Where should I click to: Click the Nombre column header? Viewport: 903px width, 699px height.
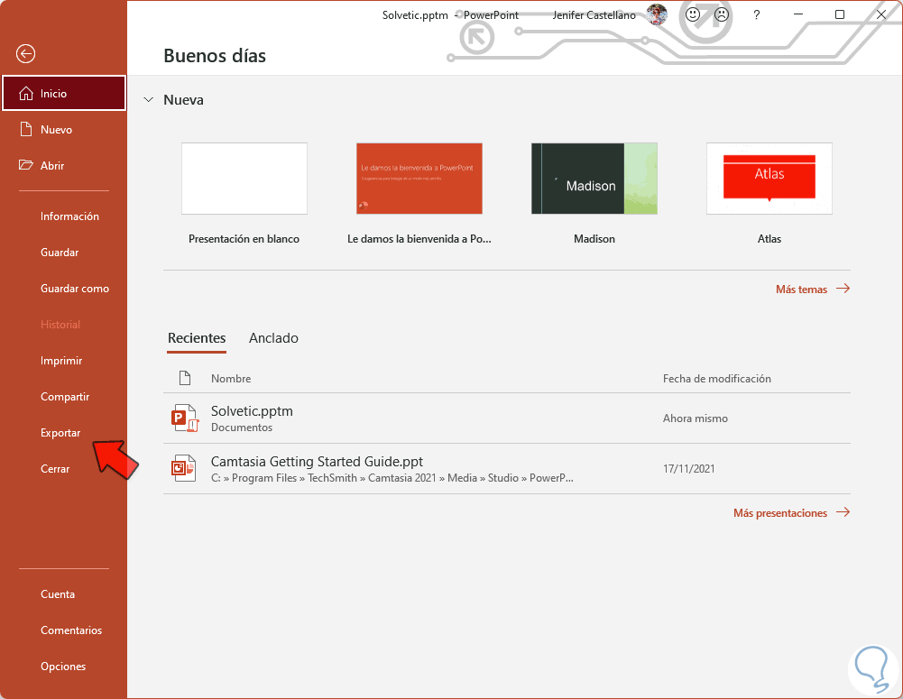pyautogui.click(x=231, y=378)
